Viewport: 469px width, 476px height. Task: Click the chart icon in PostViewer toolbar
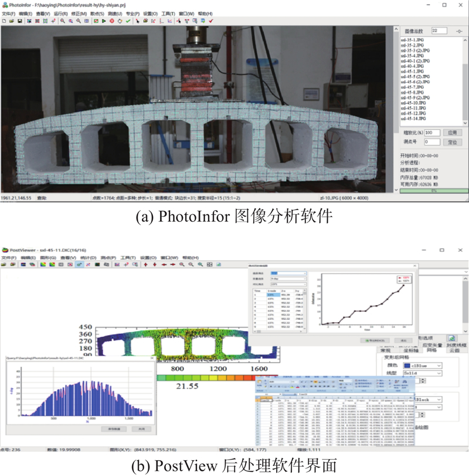[117, 265]
